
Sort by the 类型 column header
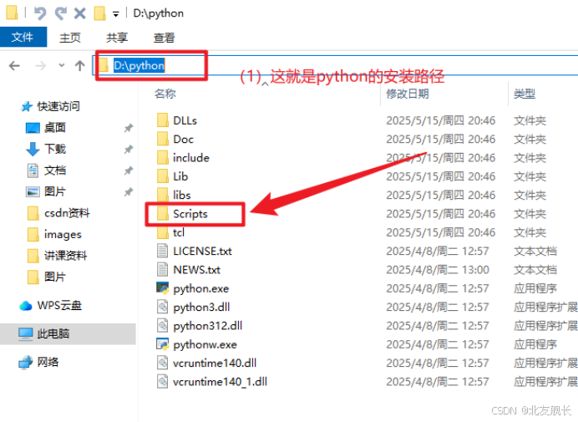[525, 94]
